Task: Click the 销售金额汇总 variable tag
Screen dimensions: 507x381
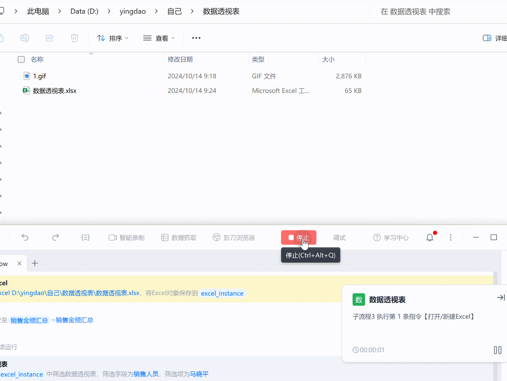Action: (29, 320)
